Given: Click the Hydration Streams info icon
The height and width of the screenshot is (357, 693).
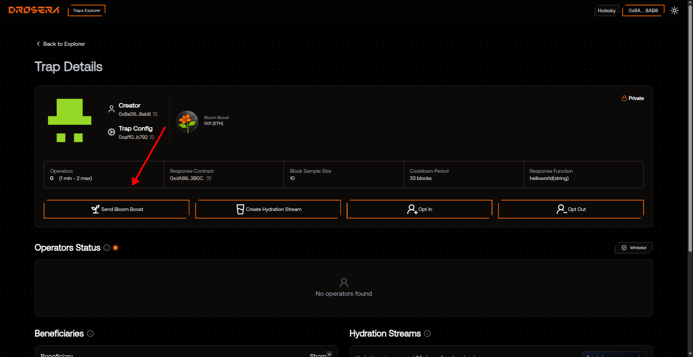Looking at the screenshot, I should coord(427,334).
